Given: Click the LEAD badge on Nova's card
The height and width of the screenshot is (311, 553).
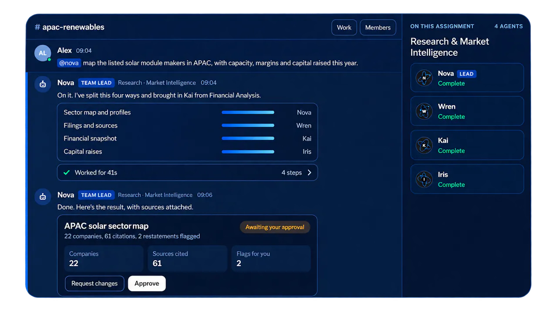Looking at the screenshot, I should (466, 74).
